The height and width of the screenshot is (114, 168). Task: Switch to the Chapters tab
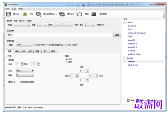[x=45, y=52]
